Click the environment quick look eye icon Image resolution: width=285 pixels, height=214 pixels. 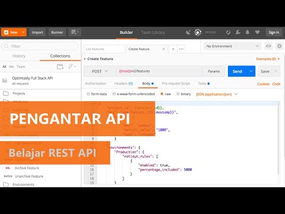pos(268,46)
